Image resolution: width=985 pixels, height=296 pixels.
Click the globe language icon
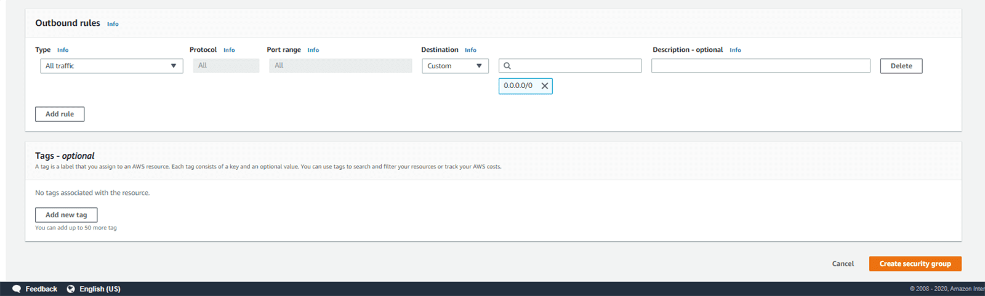click(x=71, y=289)
